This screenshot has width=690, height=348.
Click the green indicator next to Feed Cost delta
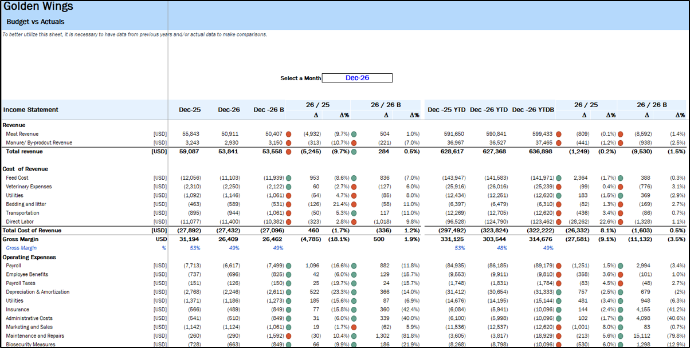289,177
